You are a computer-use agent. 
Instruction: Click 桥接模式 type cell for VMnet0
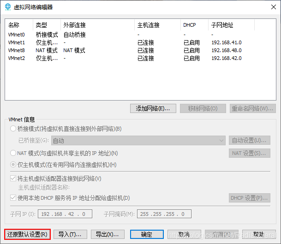pyautogui.click(x=47, y=35)
